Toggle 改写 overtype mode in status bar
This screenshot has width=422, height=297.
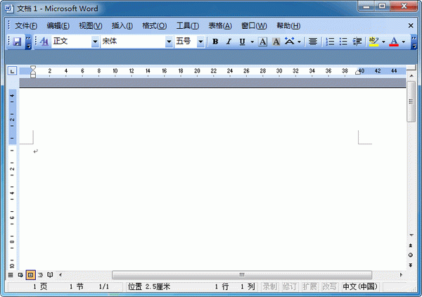coord(329,286)
